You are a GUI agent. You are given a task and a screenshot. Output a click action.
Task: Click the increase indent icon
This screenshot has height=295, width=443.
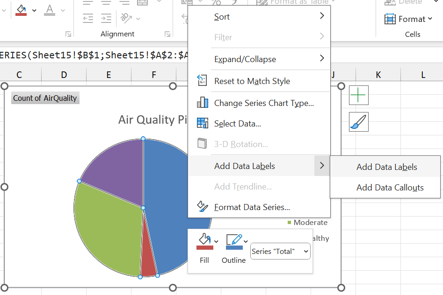point(107,18)
